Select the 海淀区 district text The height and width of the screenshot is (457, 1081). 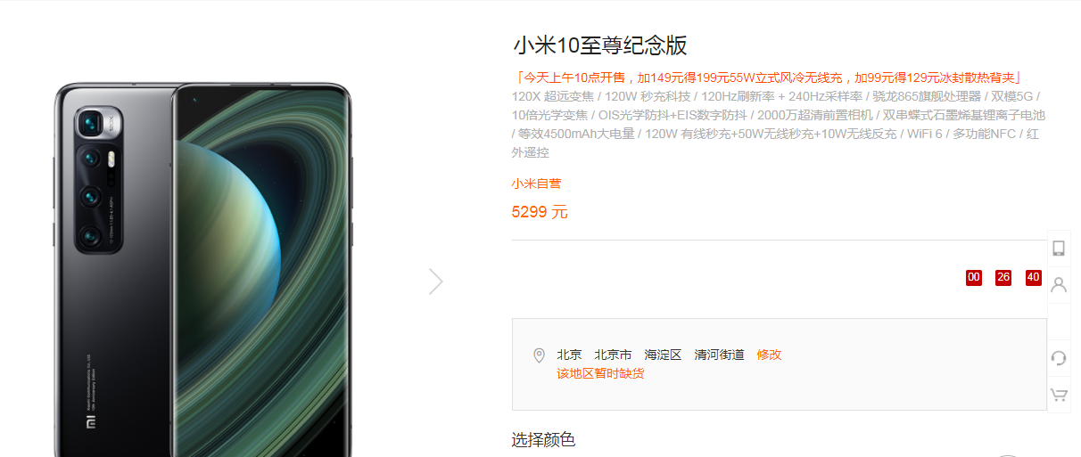click(663, 355)
